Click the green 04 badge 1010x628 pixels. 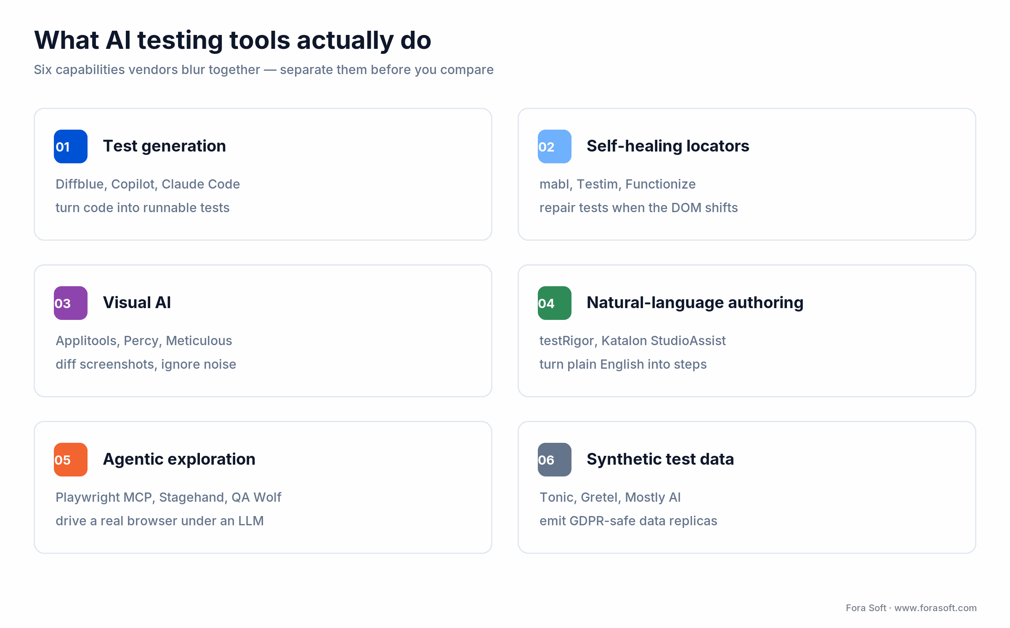point(555,303)
